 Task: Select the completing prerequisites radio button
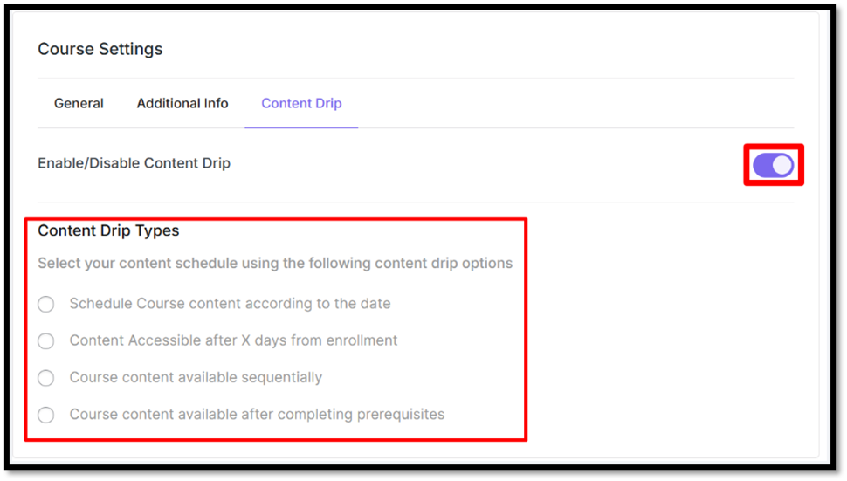coord(45,415)
